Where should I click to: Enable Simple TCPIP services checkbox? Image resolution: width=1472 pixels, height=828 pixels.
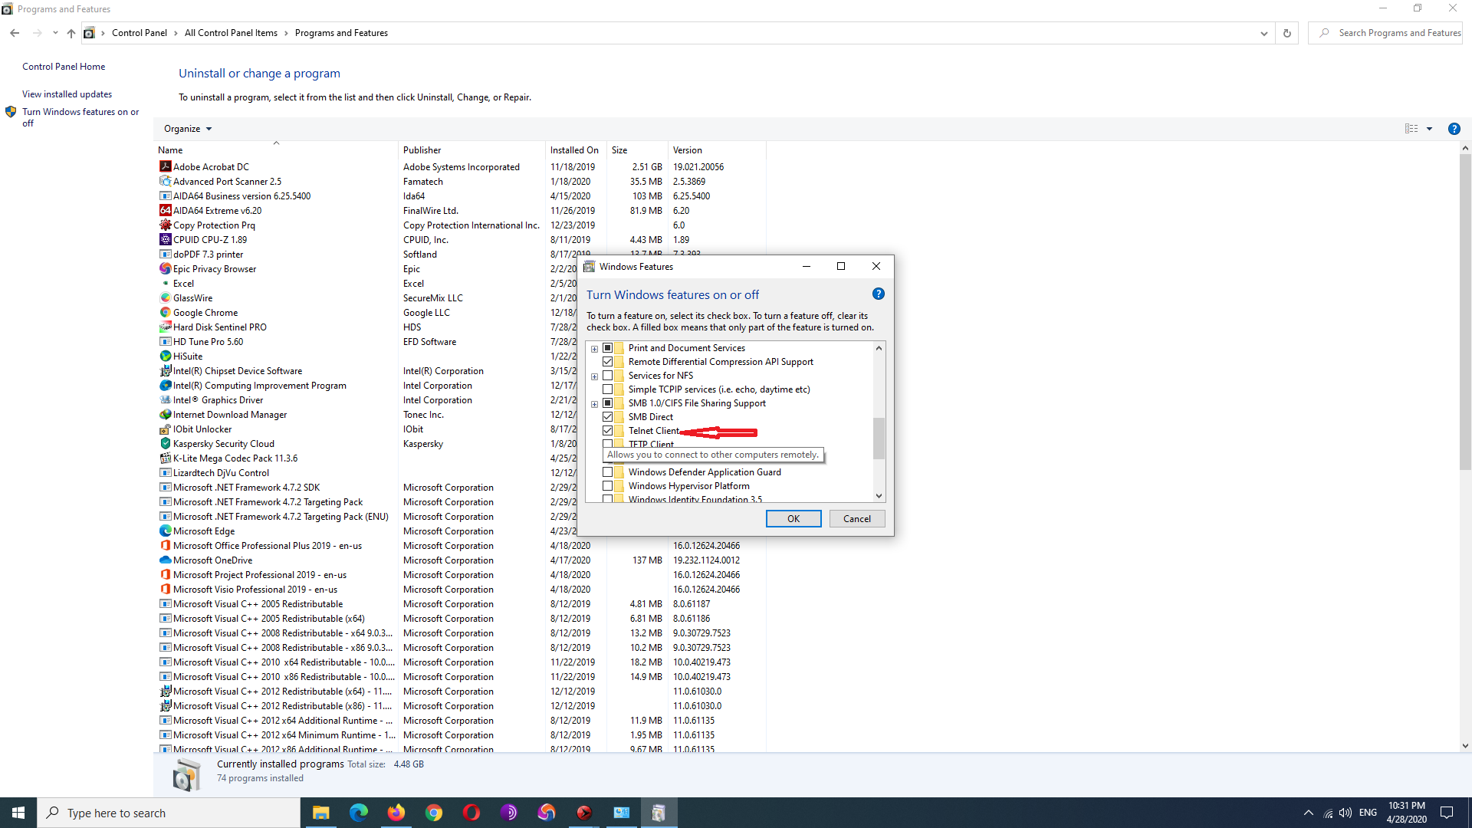pos(608,389)
